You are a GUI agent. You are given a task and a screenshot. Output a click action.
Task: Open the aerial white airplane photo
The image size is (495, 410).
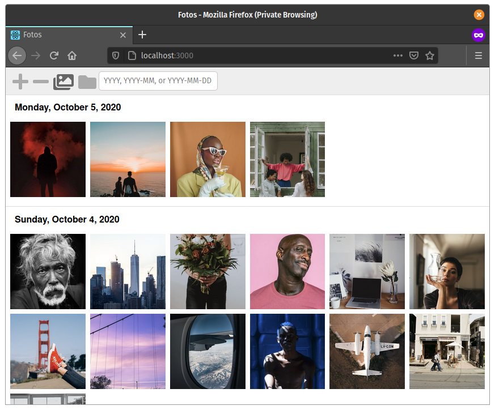pos(367,351)
